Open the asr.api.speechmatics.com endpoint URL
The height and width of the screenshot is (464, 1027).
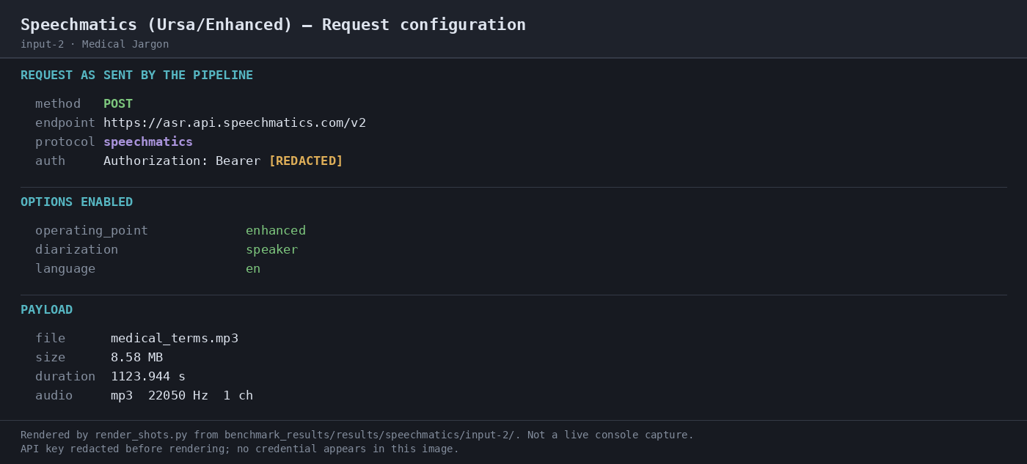coord(235,123)
